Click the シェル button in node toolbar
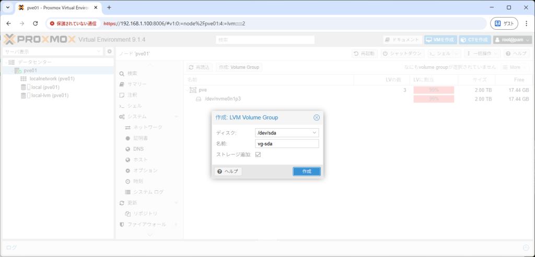Image resolution: width=535 pixels, height=257 pixels. (440, 54)
